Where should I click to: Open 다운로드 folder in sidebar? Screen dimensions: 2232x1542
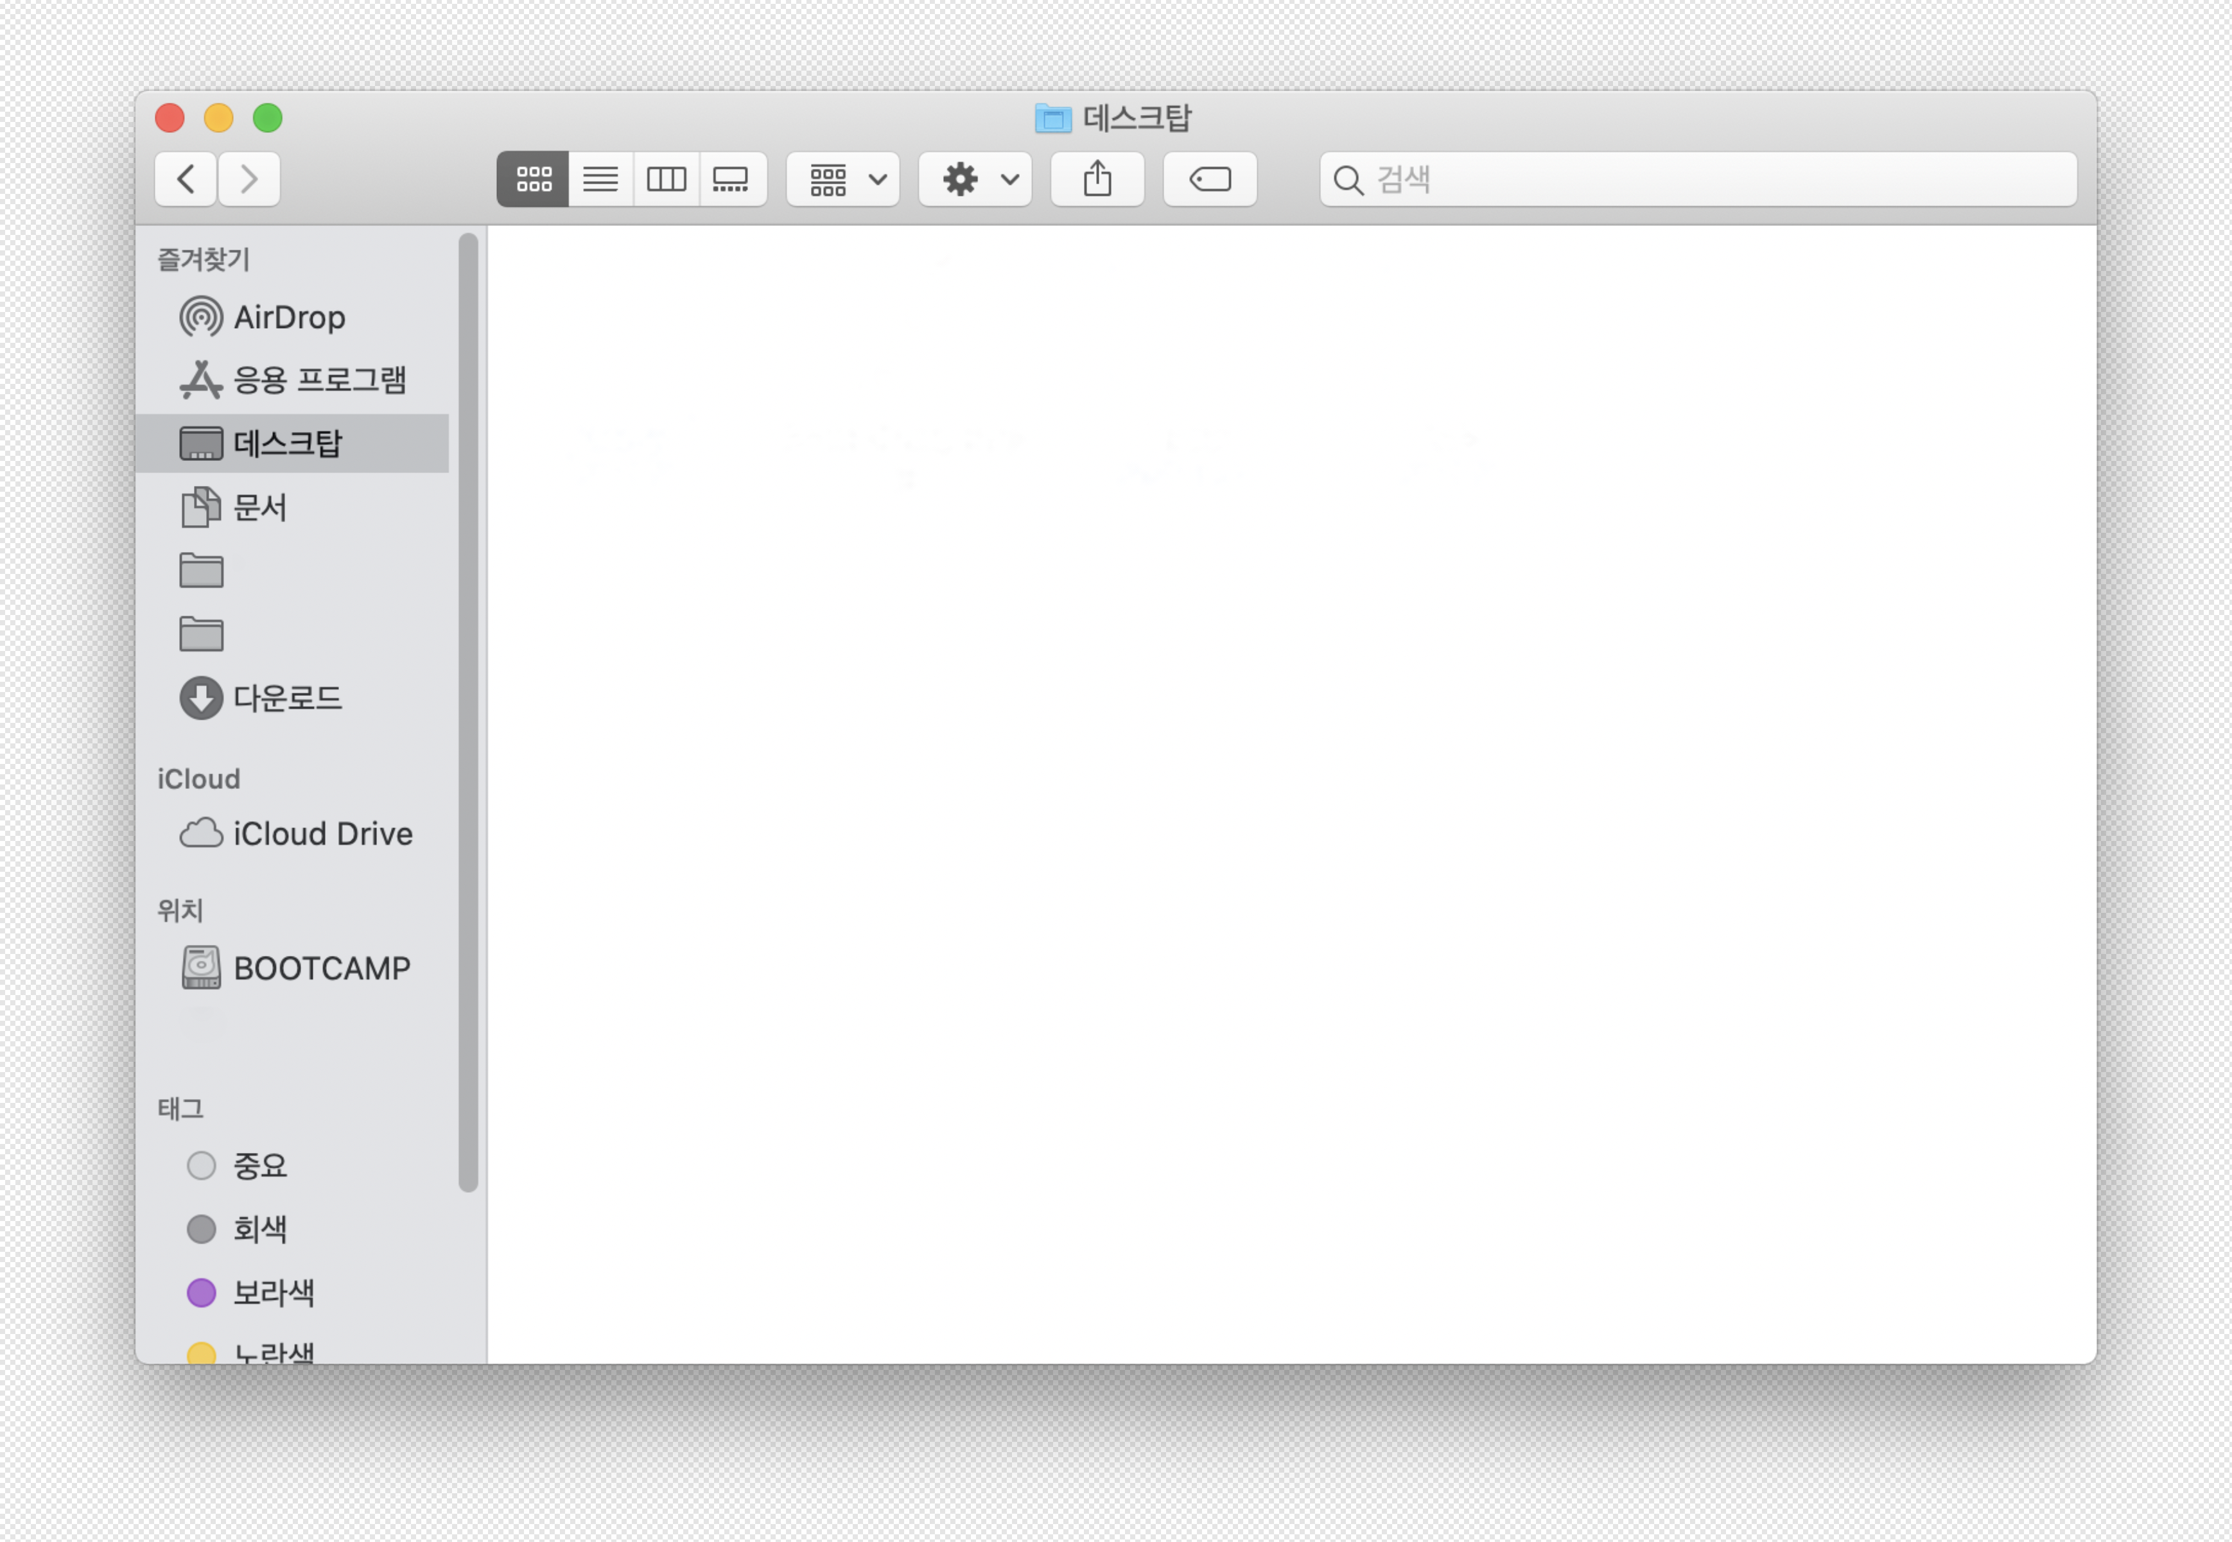pos(286,698)
